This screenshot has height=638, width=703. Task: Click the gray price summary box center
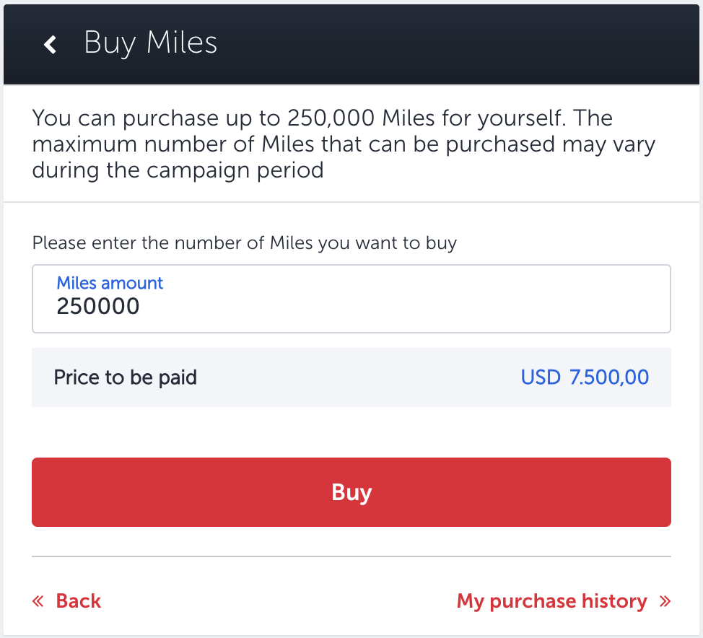click(351, 377)
